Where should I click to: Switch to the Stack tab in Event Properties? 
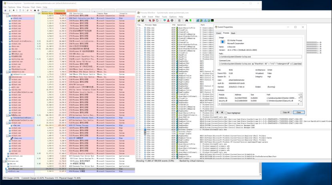coord(233,33)
